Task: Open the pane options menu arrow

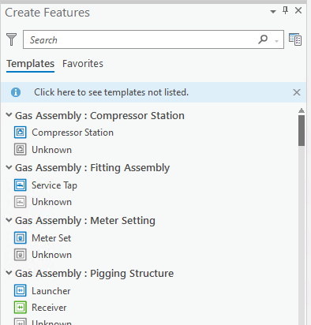Action: tap(273, 12)
